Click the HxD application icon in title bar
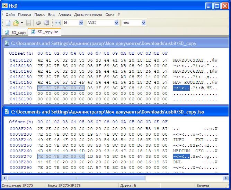This screenshot has height=190, width=231. [5, 6]
